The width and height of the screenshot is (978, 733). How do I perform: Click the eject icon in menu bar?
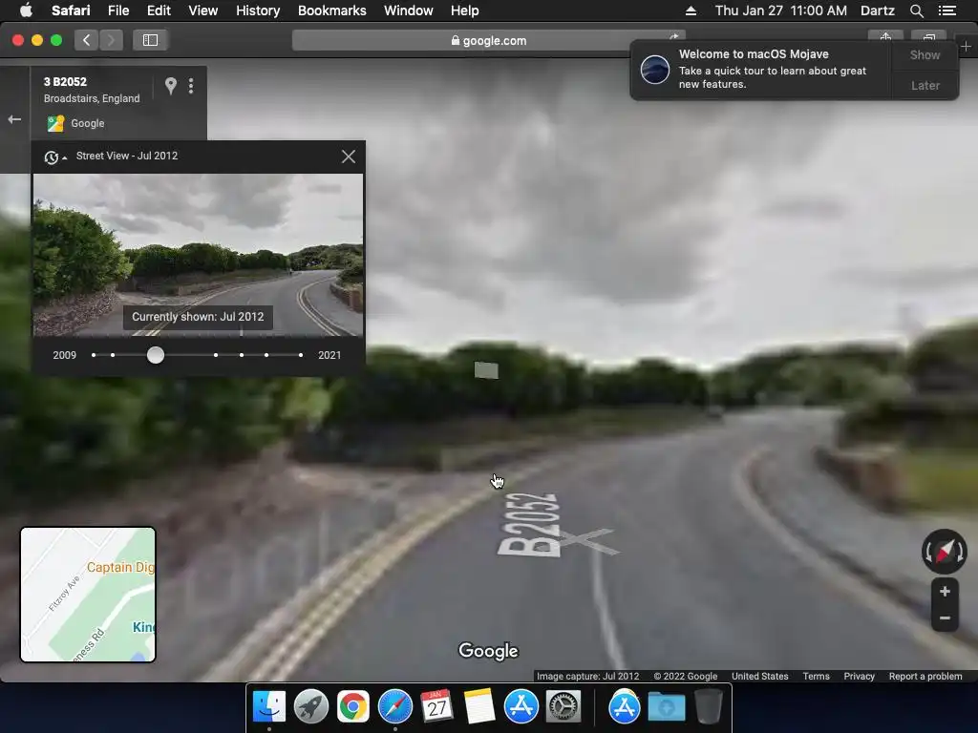tap(691, 10)
